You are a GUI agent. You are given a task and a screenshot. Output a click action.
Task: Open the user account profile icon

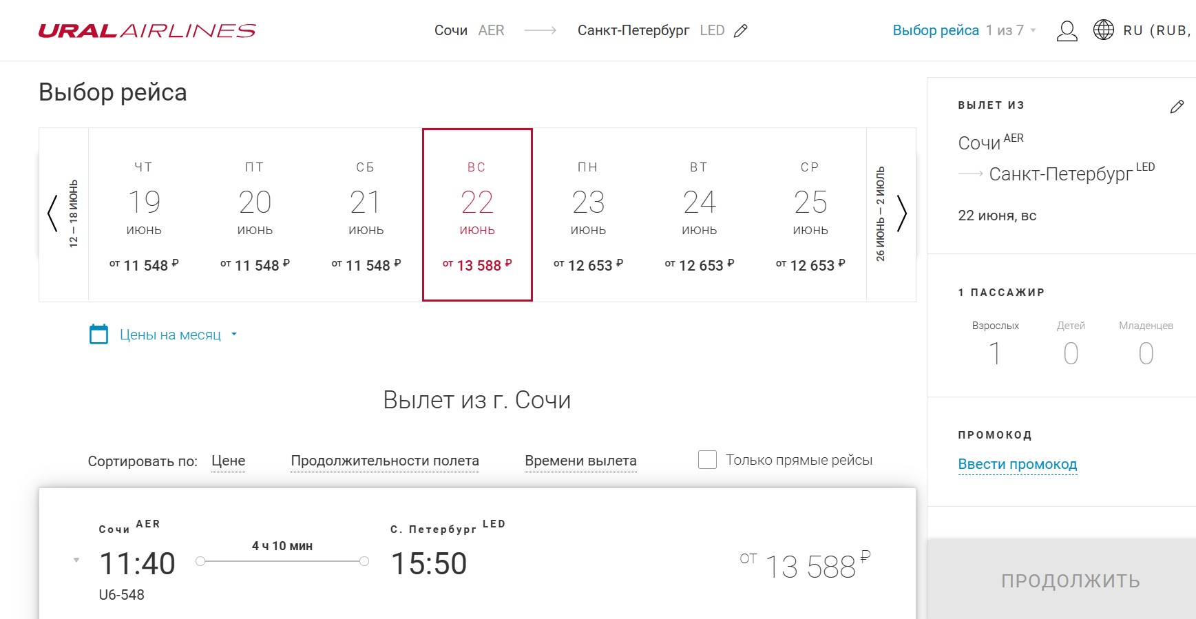coord(1067,31)
